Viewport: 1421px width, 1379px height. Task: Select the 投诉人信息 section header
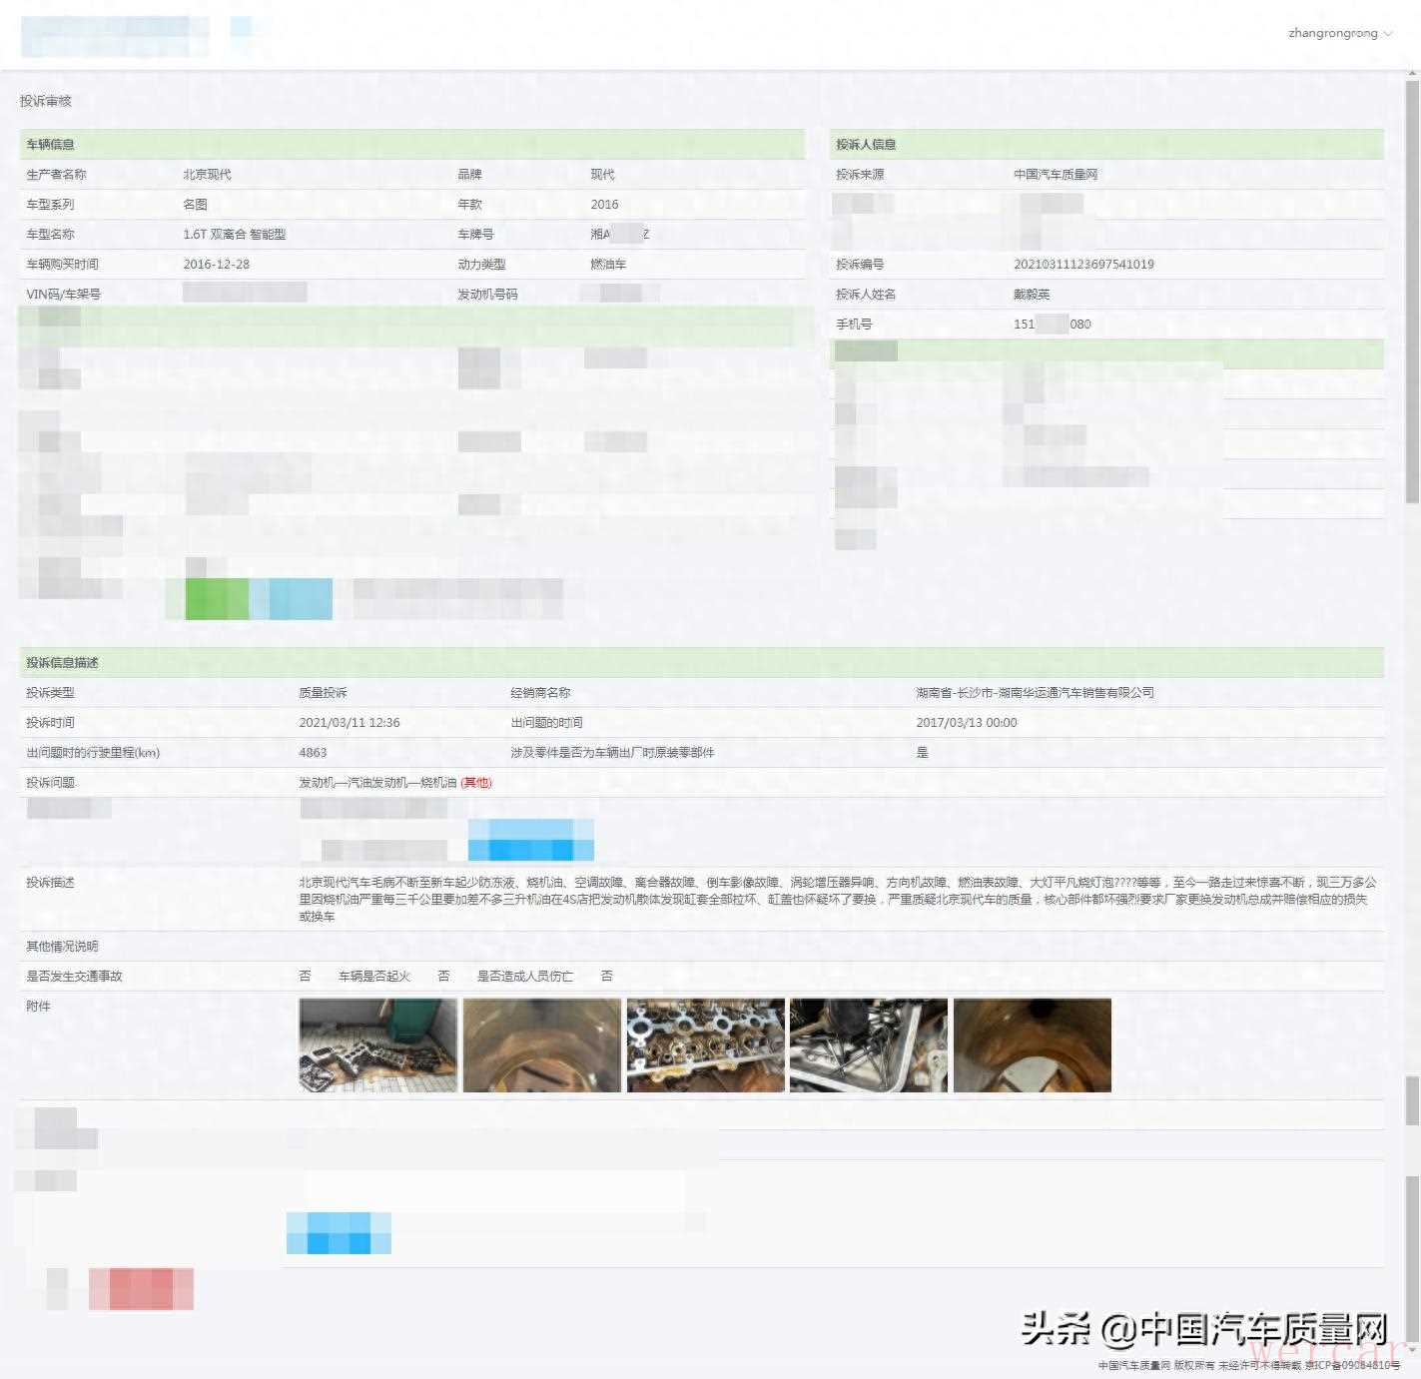coord(866,145)
